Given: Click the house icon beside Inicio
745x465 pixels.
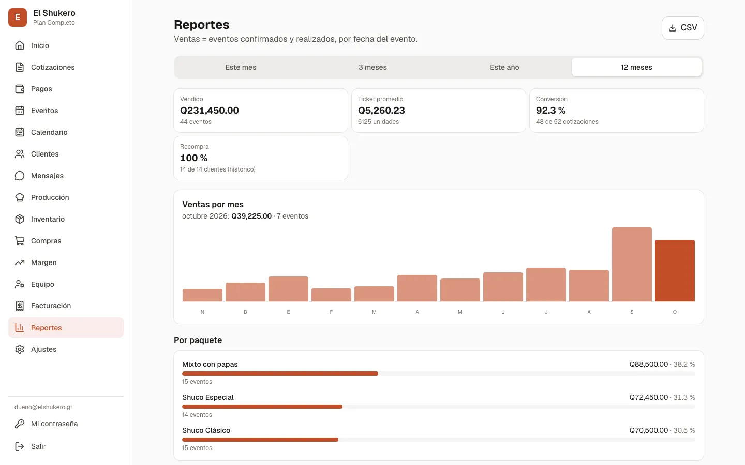Looking at the screenshot, I should 20,45.
